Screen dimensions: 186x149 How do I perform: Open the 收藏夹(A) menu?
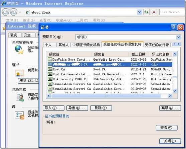point(64,20)
